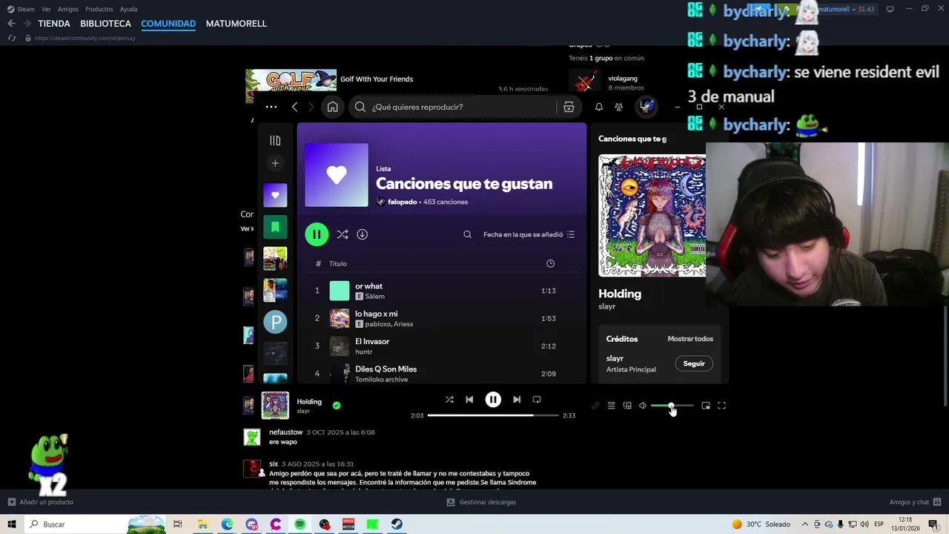Screen dimensions: 949x534
Task: Open Steam BIBLIOTECA tab
Action: (105, 24)
